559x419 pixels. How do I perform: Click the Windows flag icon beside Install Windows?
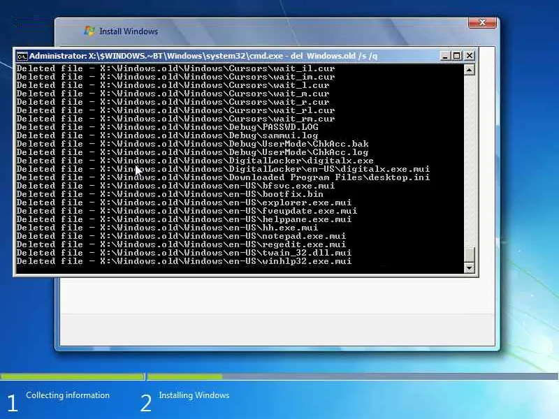89,31
